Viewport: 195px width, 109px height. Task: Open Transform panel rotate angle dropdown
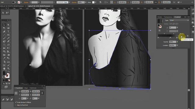(x=27, y=98)
